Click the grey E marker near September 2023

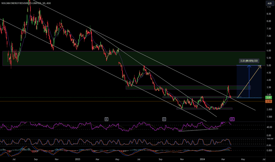click(x=164, y=119)
